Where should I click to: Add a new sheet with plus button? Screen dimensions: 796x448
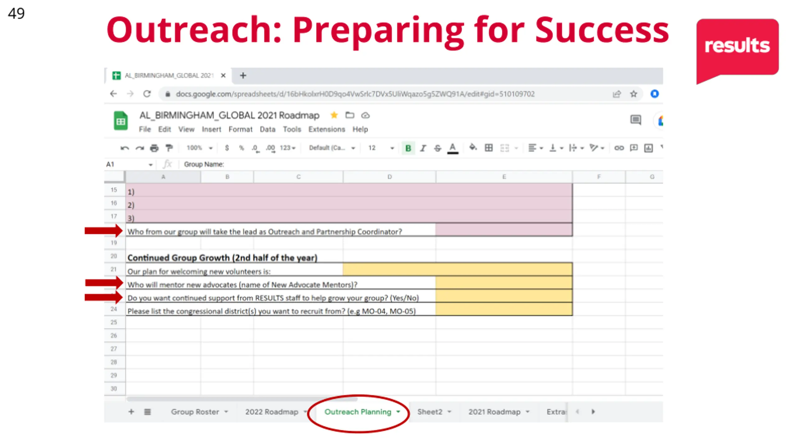point(131,412)
